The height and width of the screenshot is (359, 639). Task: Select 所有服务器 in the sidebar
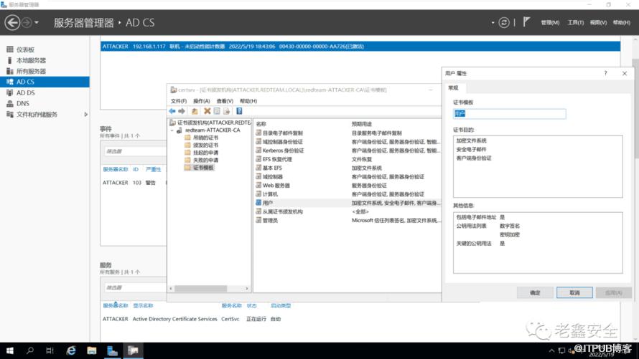[31, 71]
